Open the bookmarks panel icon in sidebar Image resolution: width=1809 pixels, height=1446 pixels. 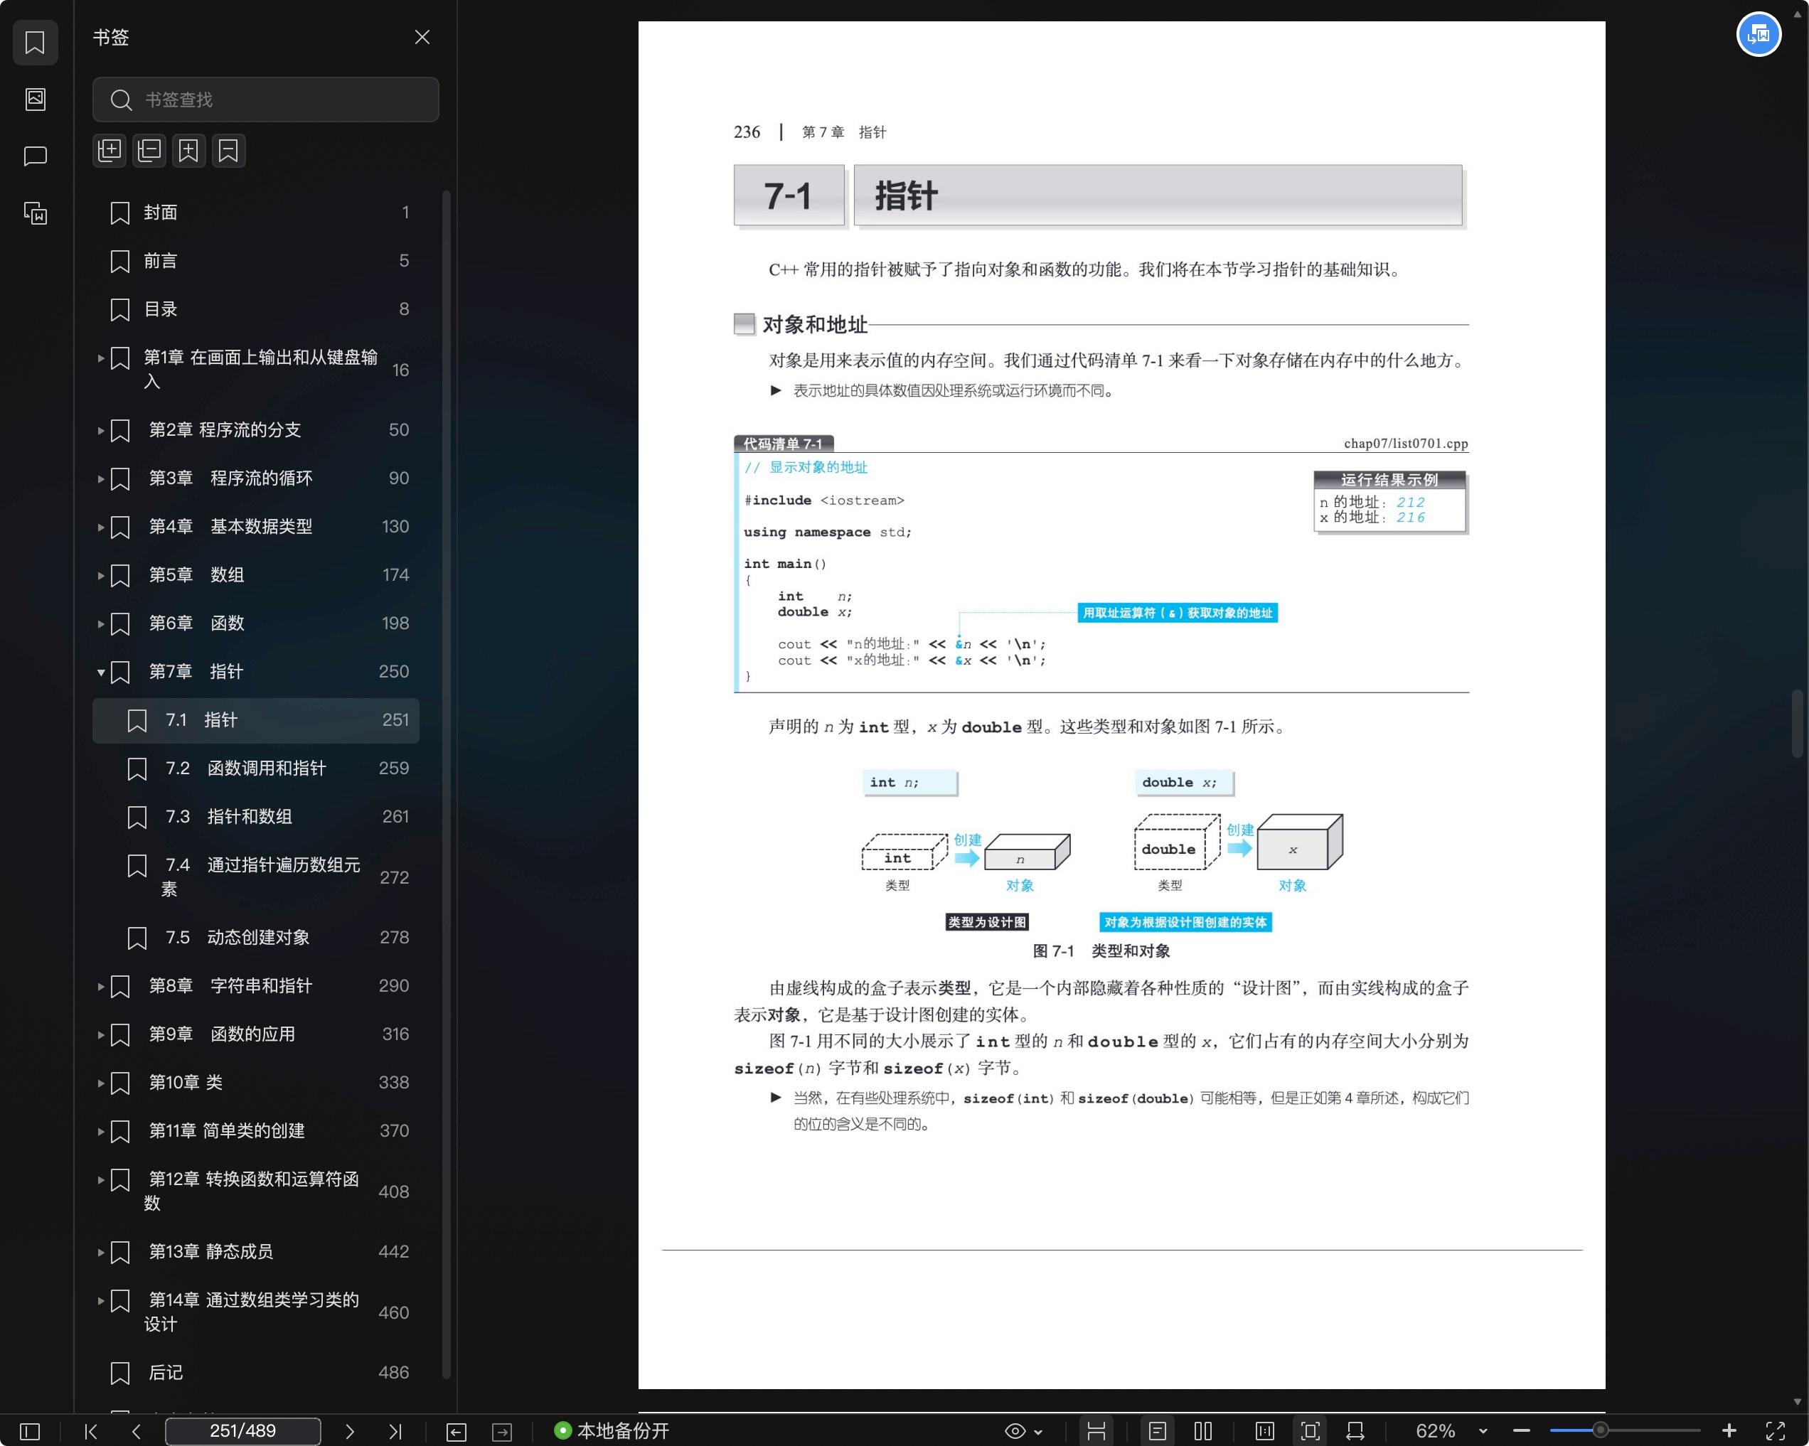[x=36, y=42]
